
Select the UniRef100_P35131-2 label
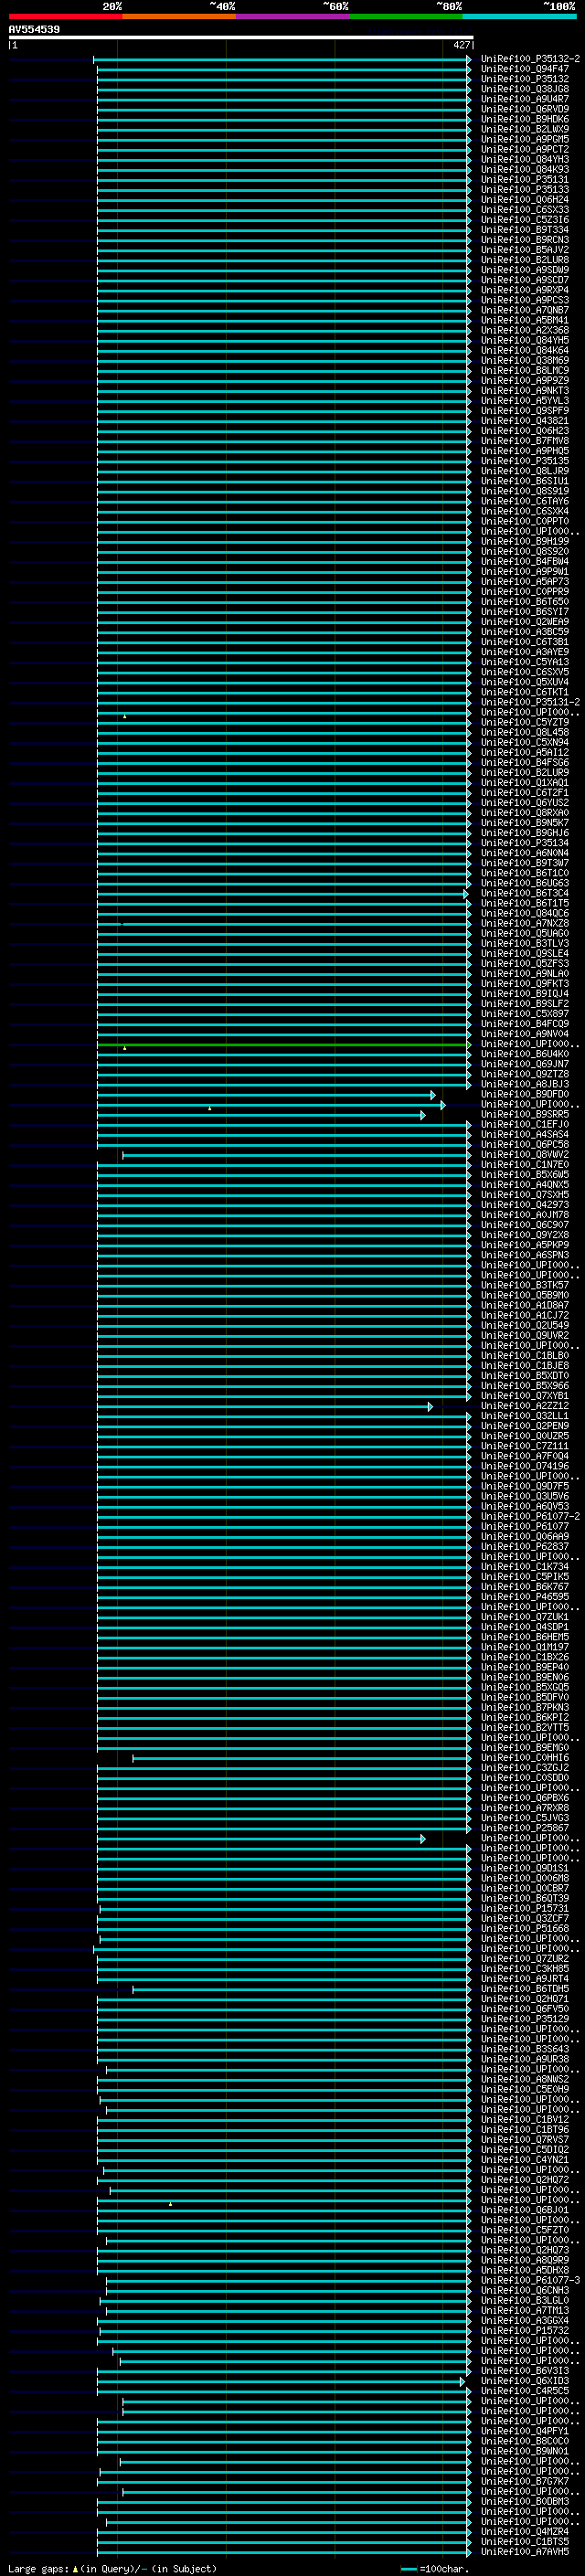click(530, 702)
